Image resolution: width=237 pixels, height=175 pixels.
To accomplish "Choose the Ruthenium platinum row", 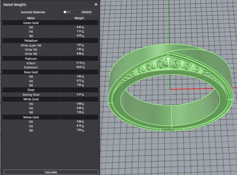I will coord(31,68).
